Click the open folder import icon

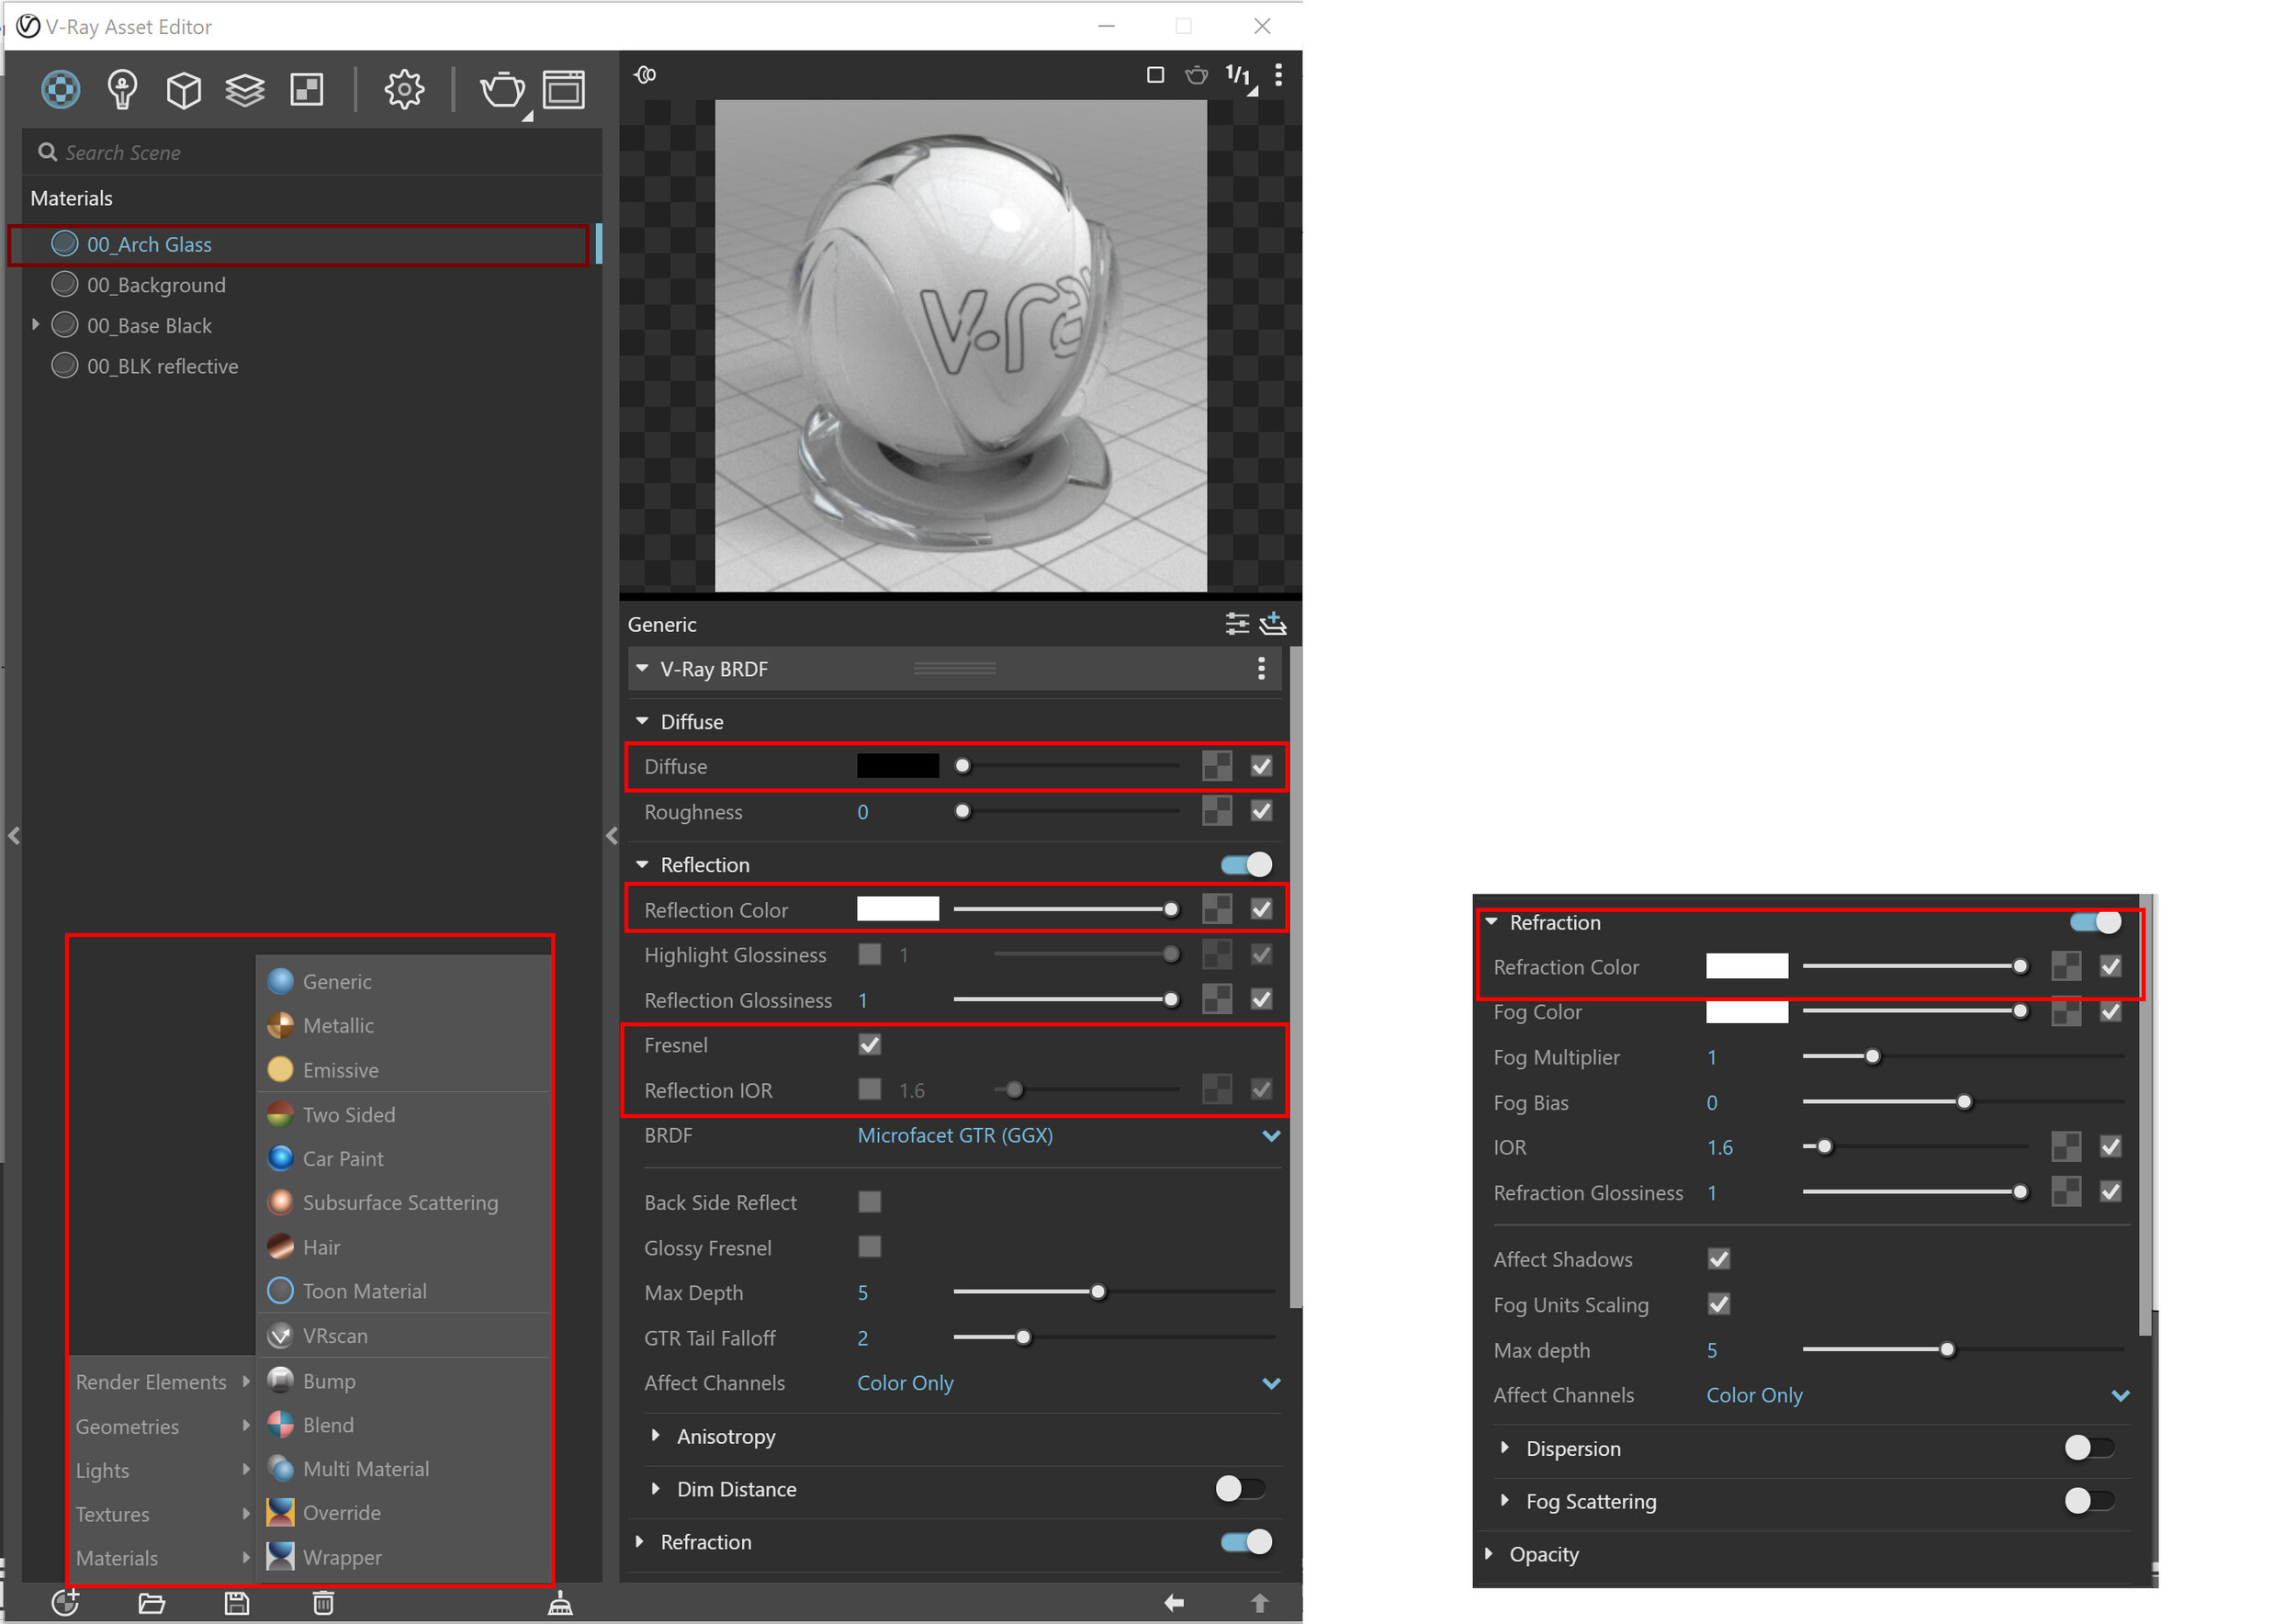point(151,1603)
